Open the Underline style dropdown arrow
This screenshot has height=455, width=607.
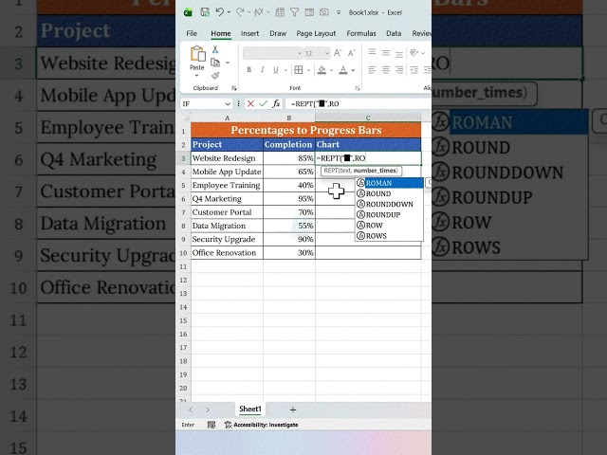pyautogui.click(x=285, y=70)
